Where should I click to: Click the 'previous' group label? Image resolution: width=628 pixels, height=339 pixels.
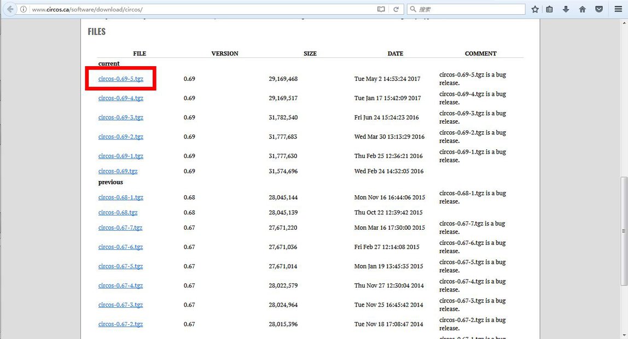pyautogui.click(x=111, y=182)
